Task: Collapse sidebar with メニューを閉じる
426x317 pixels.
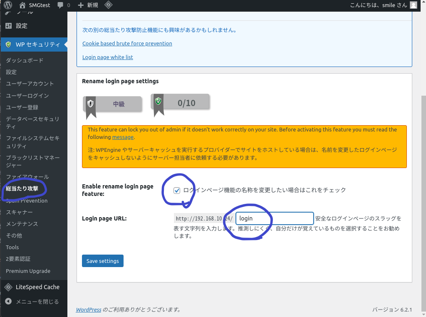Action: point(37,302)
